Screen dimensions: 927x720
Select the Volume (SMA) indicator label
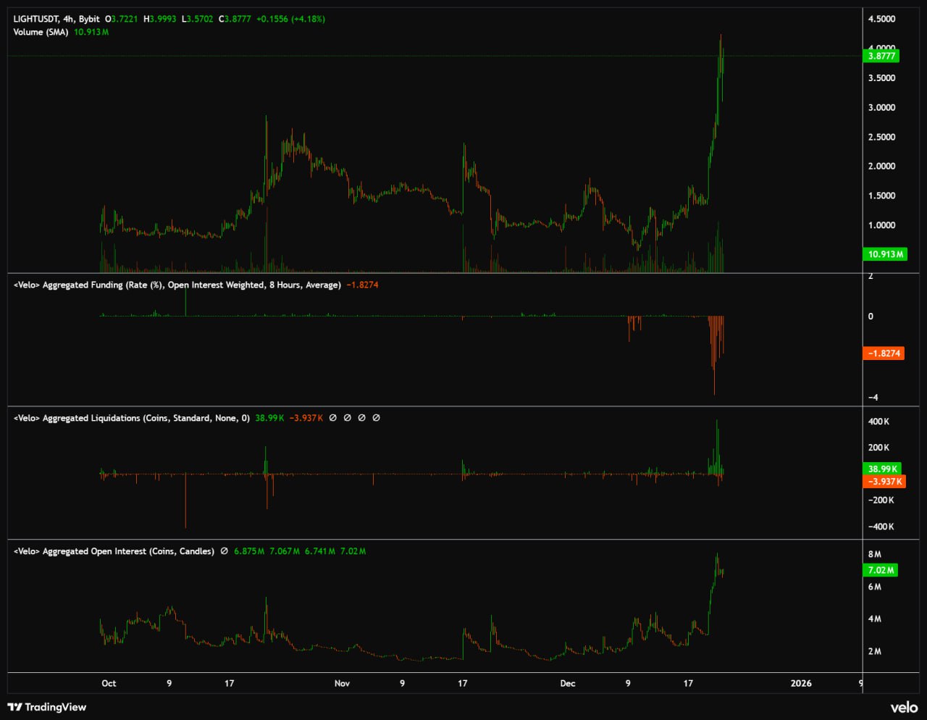[41, 32]
